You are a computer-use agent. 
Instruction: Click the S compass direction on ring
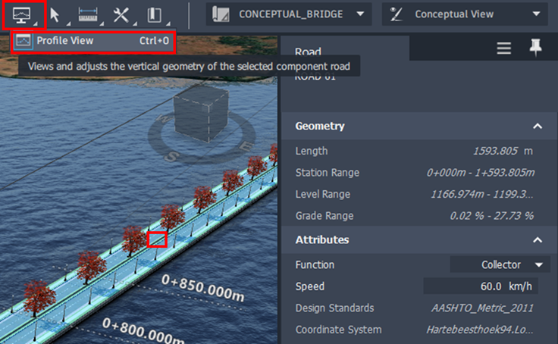click(x=172, y=156)
